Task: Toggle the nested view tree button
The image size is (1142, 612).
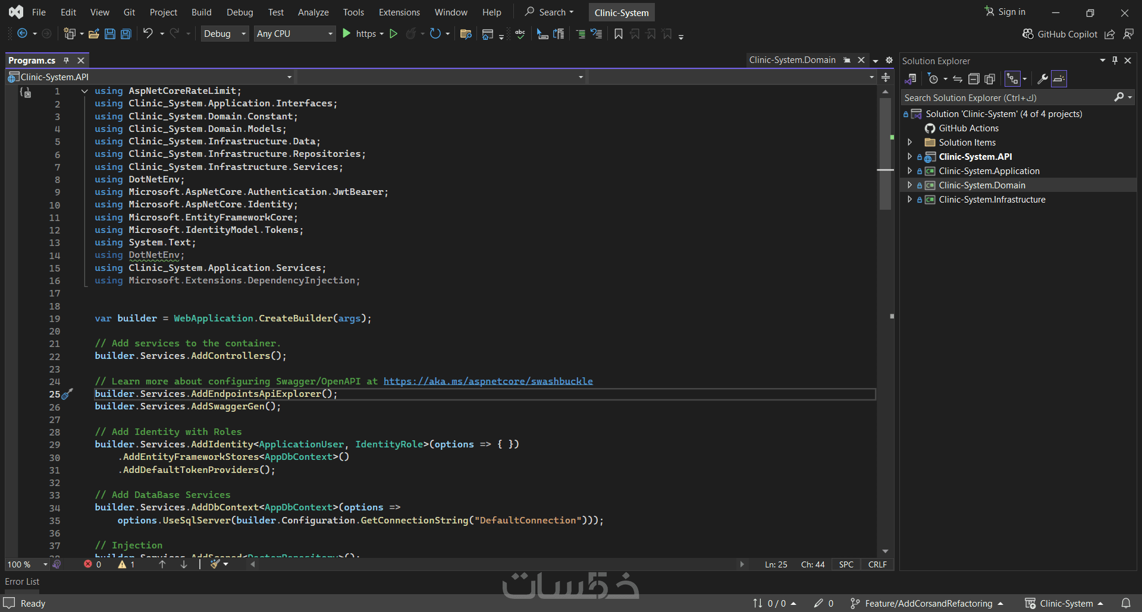Action: click(1012, 79)
